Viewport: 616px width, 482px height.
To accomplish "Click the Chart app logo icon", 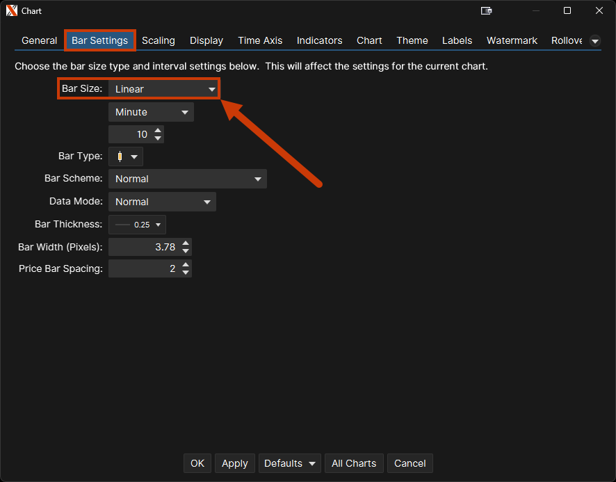I will point(11,11).
